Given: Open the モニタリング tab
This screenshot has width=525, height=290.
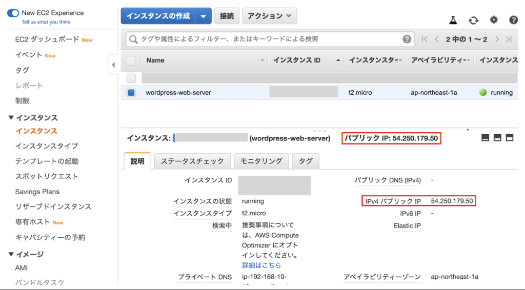Looking at the screenshot, I should 261,161.
